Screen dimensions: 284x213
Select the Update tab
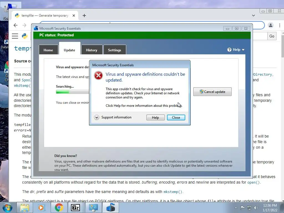coord(69,50)
